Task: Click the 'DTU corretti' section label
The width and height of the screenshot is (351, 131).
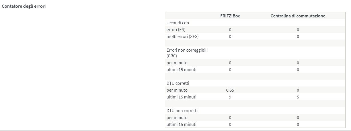Action: coord(178,83)
